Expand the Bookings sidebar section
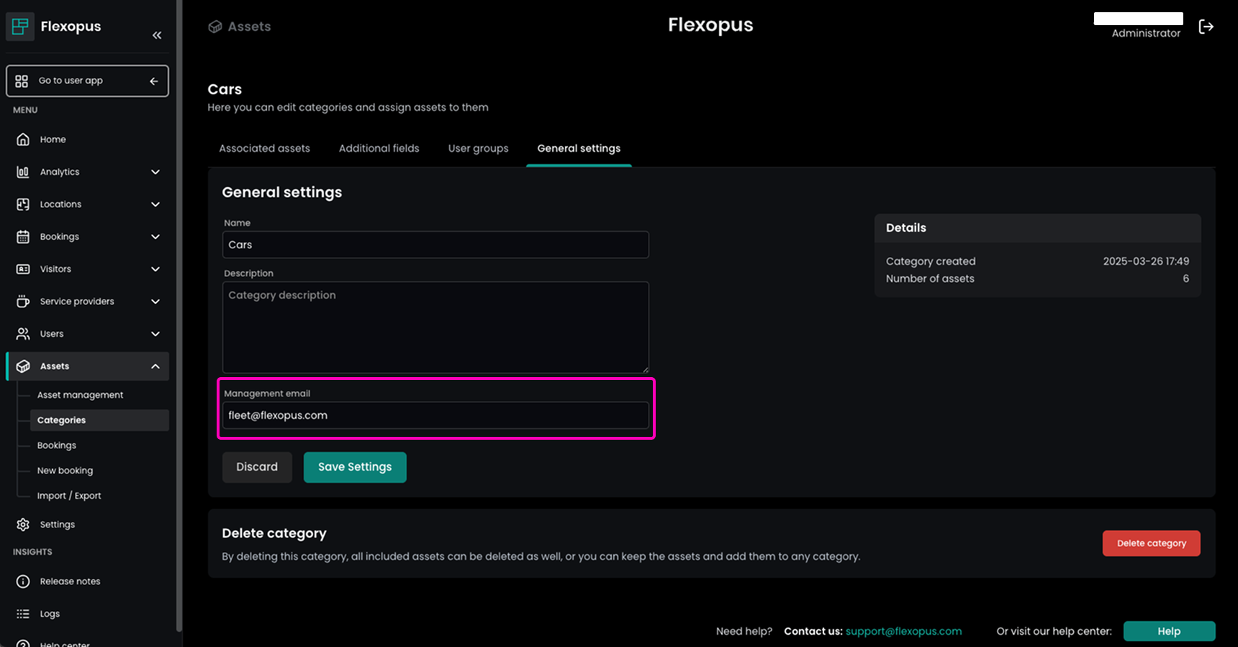This screenshot has height=647, width=1238. click(155, 237)
